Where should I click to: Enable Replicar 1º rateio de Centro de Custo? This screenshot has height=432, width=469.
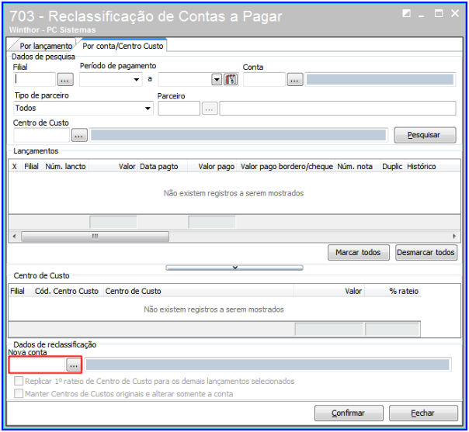(19, 381)
